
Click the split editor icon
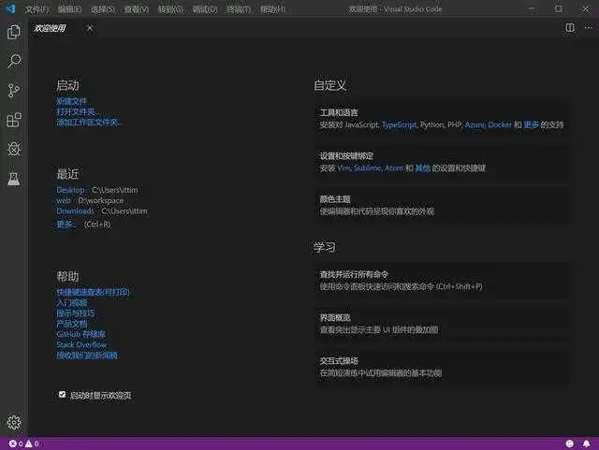570,28
